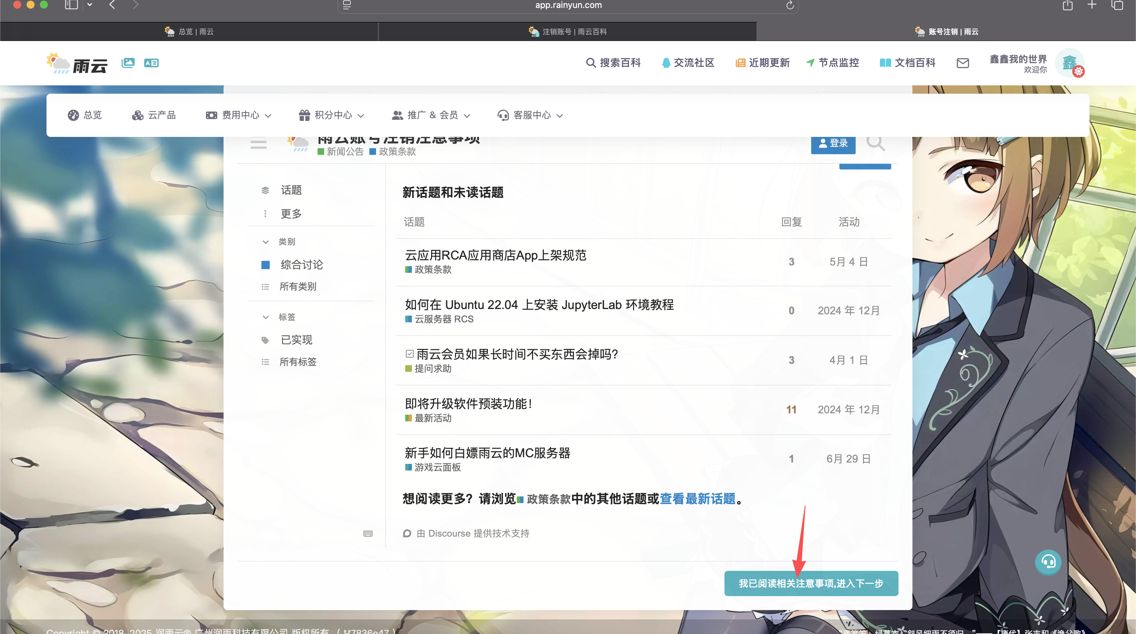Click the user avatar with gear badge

tap(1070, 63)
